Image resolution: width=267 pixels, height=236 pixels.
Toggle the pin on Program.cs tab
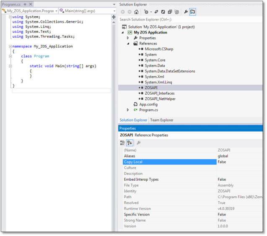(25, 4)
